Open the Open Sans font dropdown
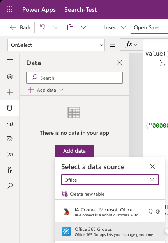 coord(149,27)
